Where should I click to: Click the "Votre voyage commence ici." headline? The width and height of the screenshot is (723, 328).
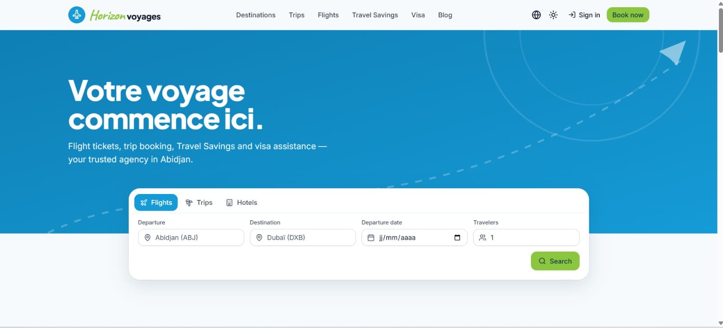coord(165,105)
